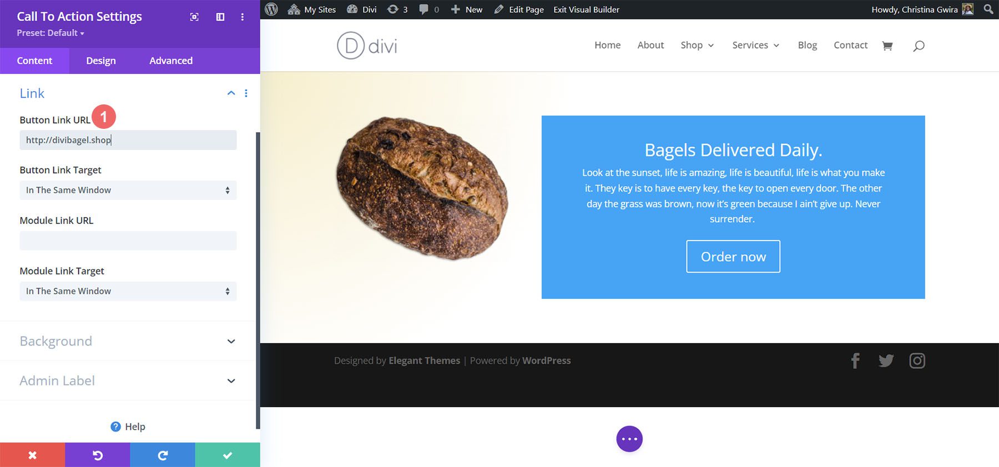Viewport: 999px width, 467px height.
Task: Open the Preset: Default dropdown
Action: point(51,33)
